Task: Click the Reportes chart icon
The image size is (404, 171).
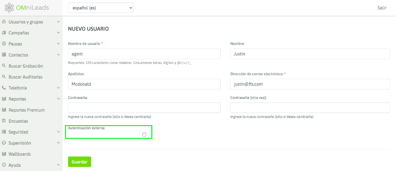Action: [x=4, y=99]
